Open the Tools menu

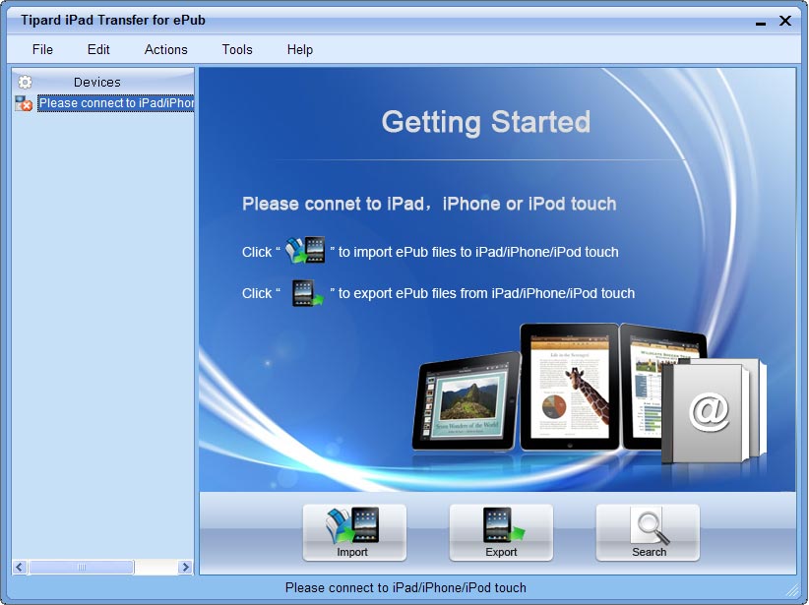coord(237,49)
